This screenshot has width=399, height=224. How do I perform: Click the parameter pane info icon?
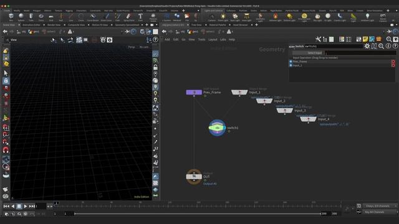click(x=388, y=46)
